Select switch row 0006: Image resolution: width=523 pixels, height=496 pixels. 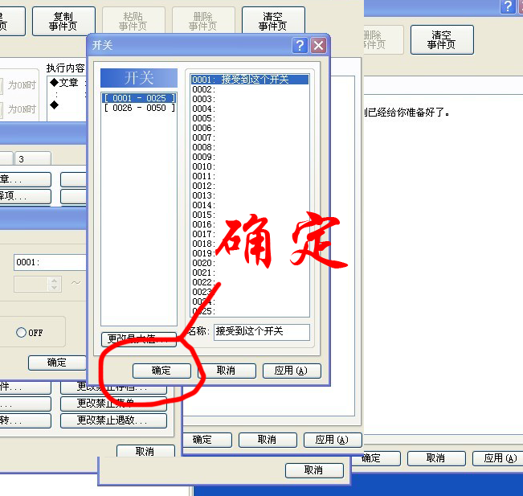250,128
